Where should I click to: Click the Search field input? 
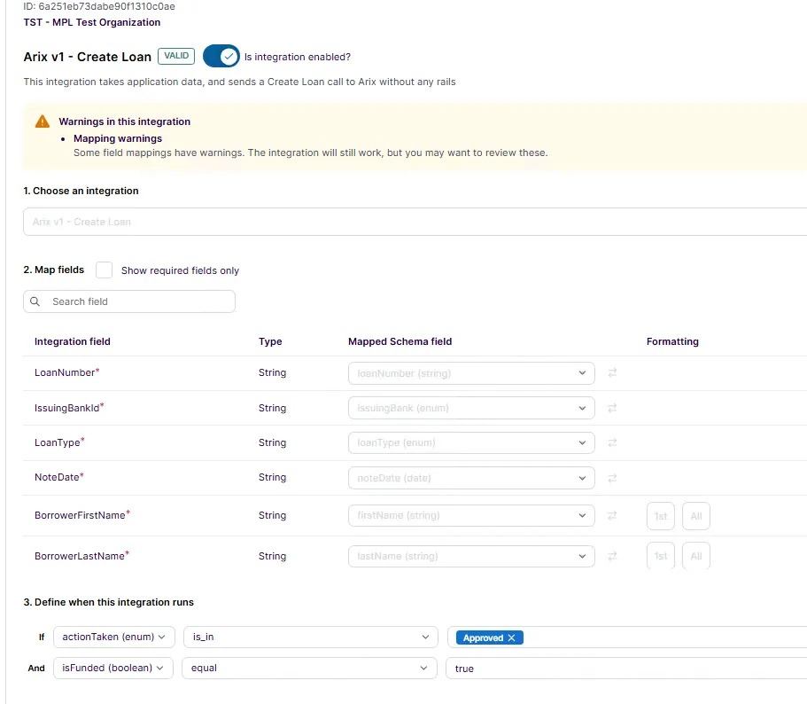tap(129, 301)
